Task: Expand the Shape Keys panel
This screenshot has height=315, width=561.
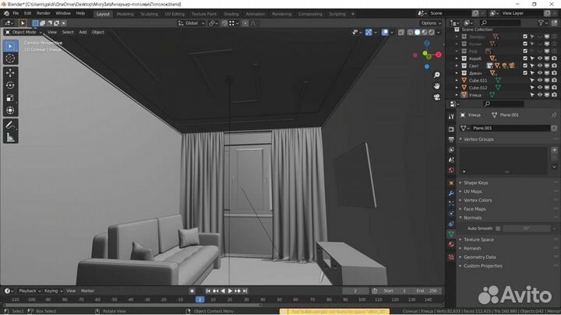Action: click(x=475, y=183)
